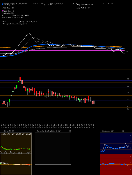Click the 6.12 price axis label

click(128, 93)
